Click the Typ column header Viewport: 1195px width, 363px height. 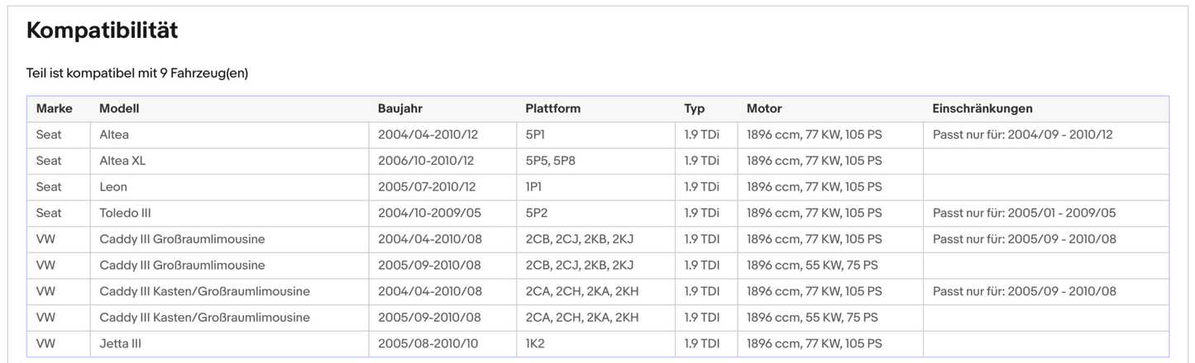click(x=694, y=109)
